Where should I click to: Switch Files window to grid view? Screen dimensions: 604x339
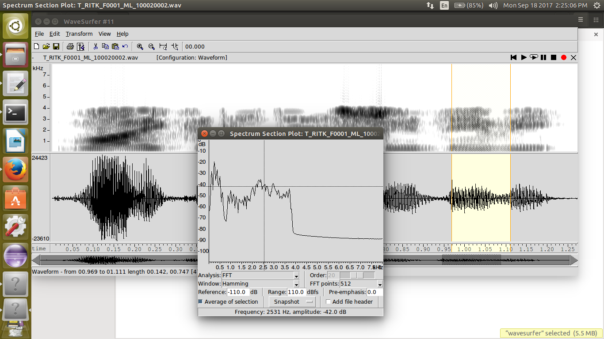tap(596, 19)
